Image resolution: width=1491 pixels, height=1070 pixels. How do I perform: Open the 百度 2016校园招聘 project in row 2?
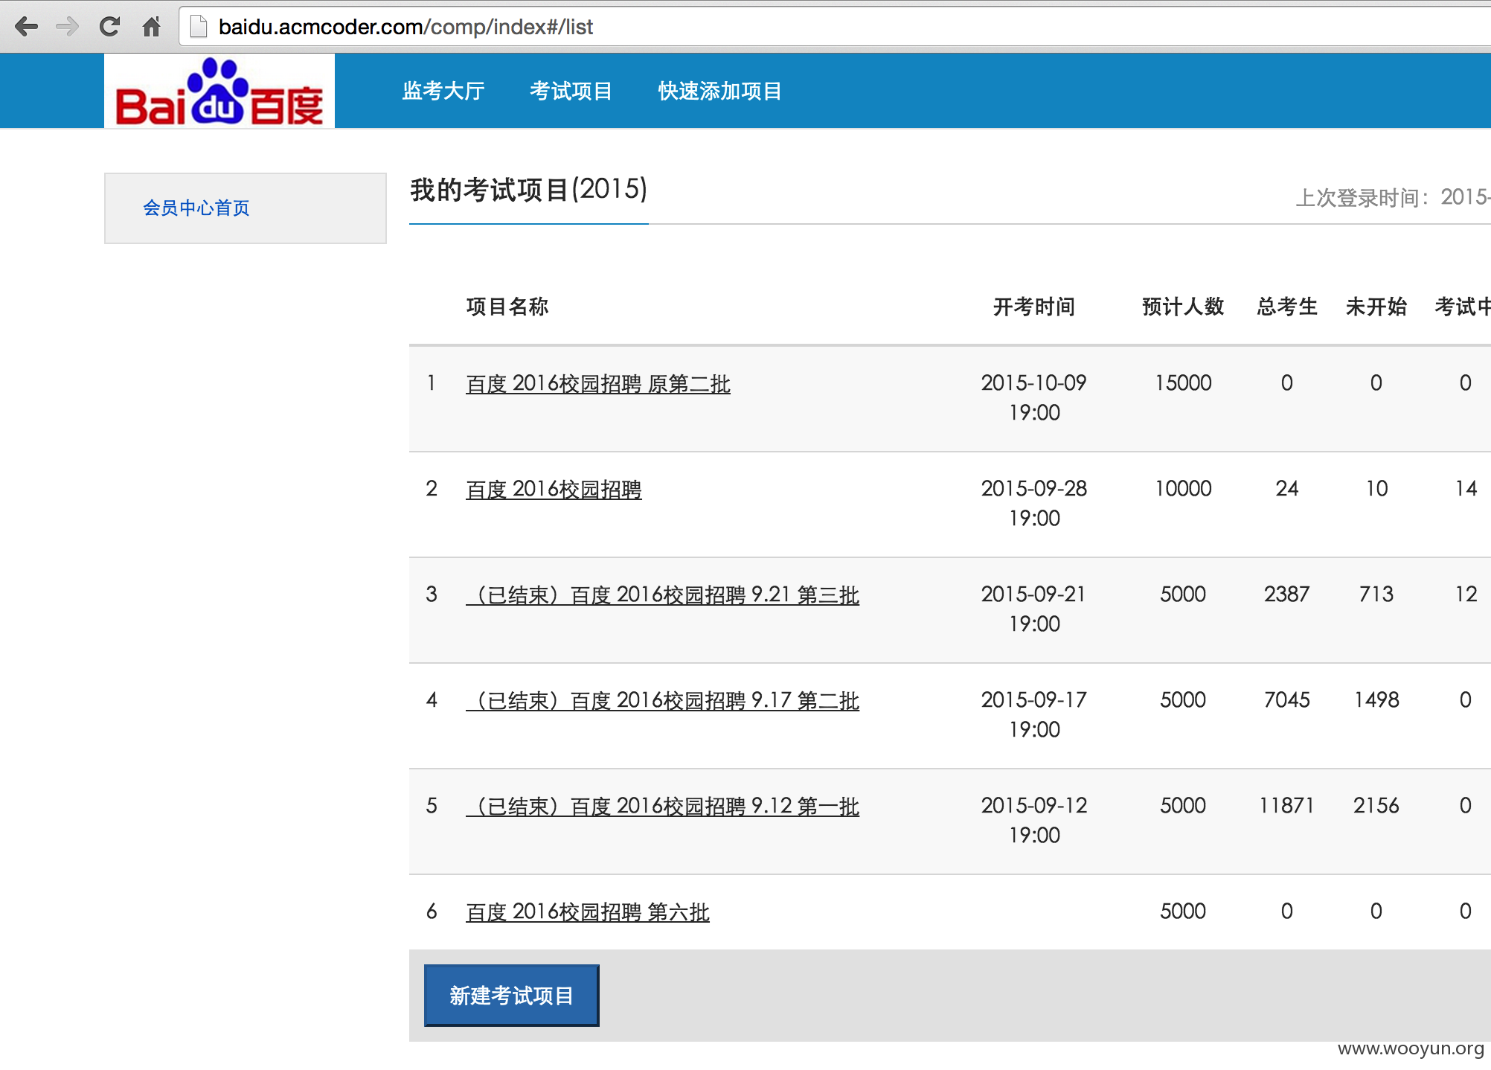(554, 490)
